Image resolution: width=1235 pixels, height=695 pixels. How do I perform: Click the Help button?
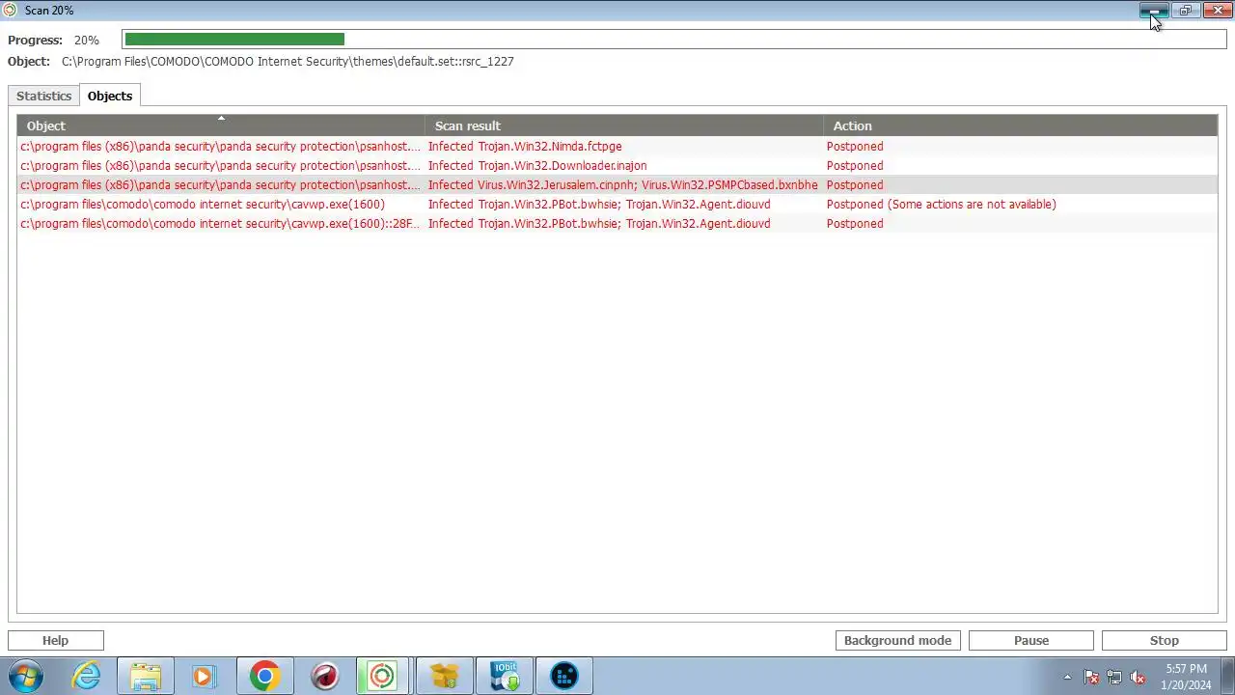pyautogui.click(x=56, y=640)
